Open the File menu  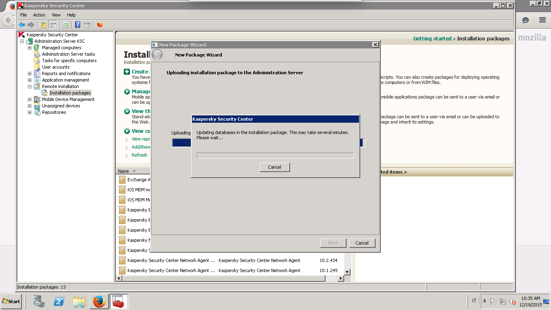(x=23, y=15)
